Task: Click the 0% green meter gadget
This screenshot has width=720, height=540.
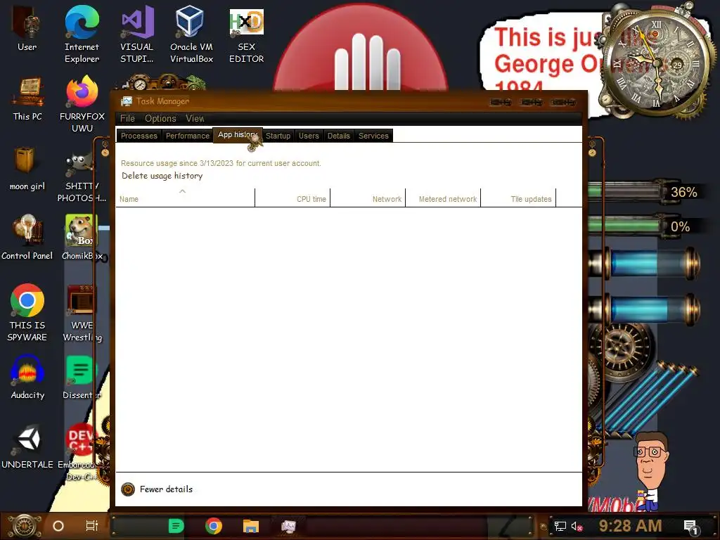Action: pyautogui.click(x=643, y=226)
